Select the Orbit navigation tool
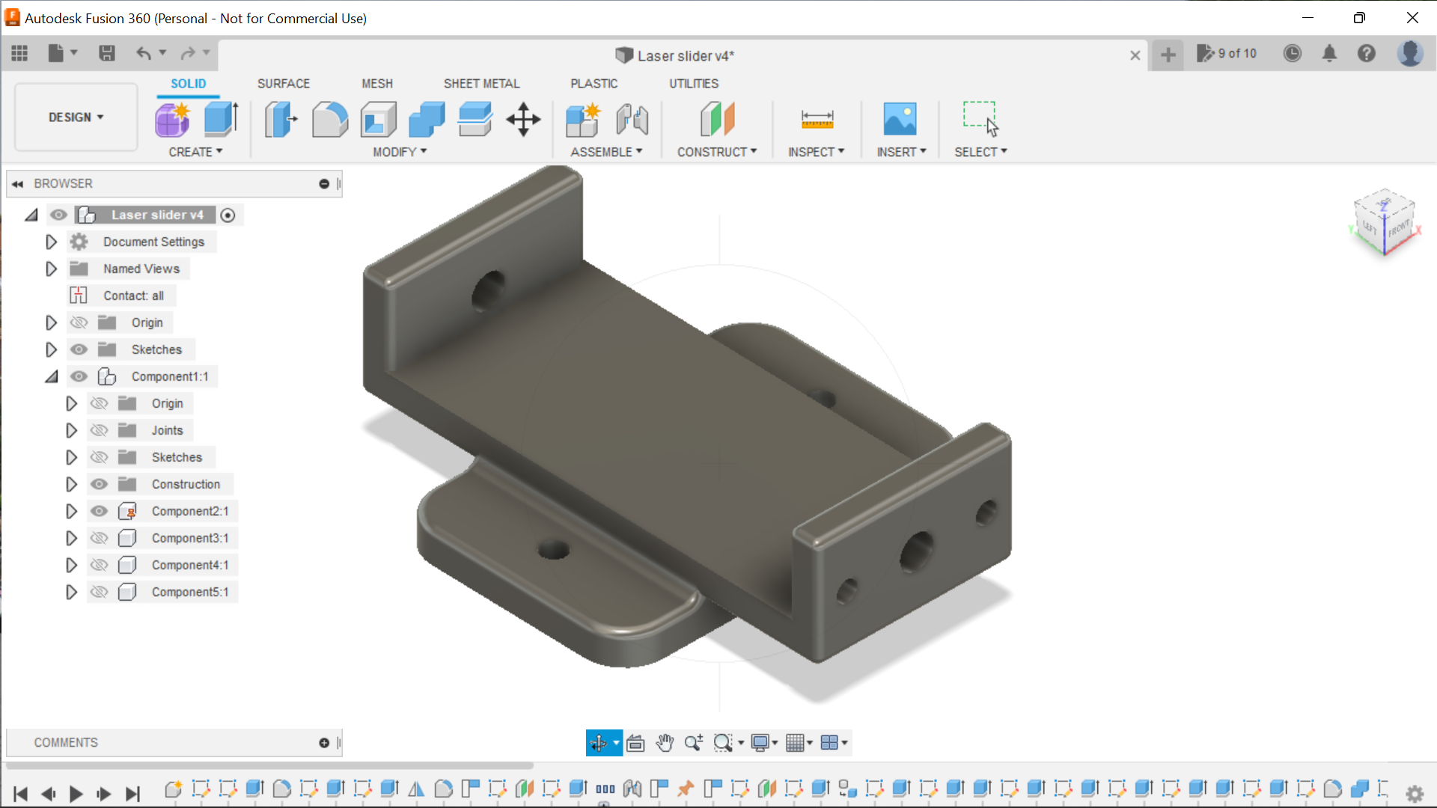This screenshot has height=808, width=1437. pyautogui.click(x=599, y=743)
